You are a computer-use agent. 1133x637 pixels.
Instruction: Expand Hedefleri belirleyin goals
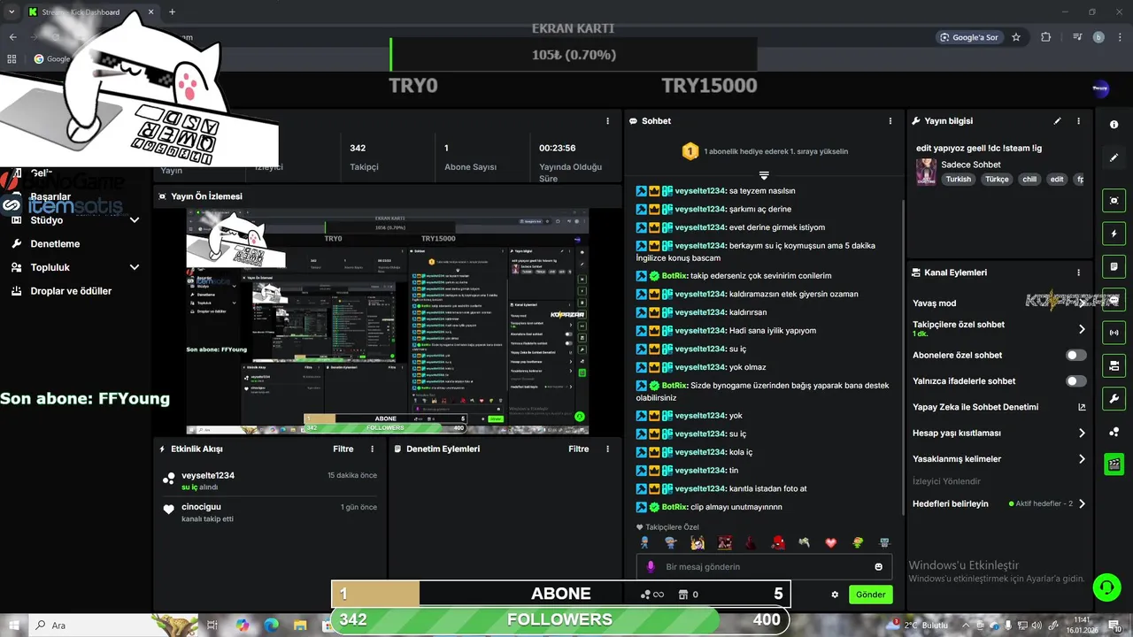[x=1082, y=504]
